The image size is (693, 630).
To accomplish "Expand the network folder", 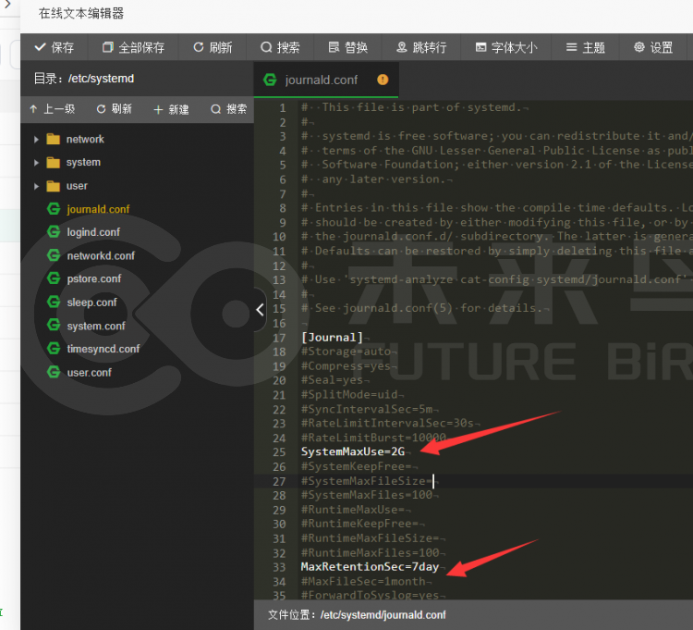I will 36,140.
